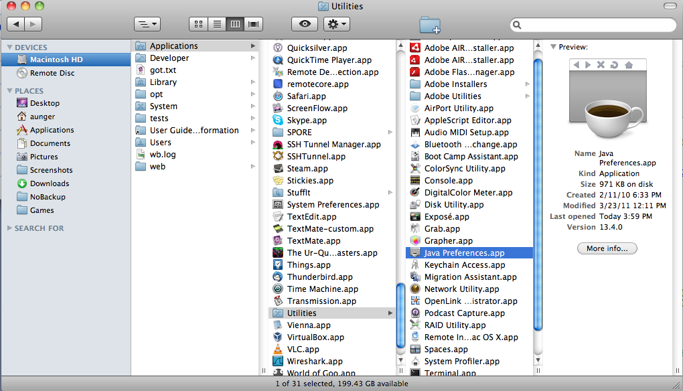Image resolution: width=683 pixels, height=391 pixels.
Task: Click the Quicksilver.app icon
Action: tap(278, 48)
